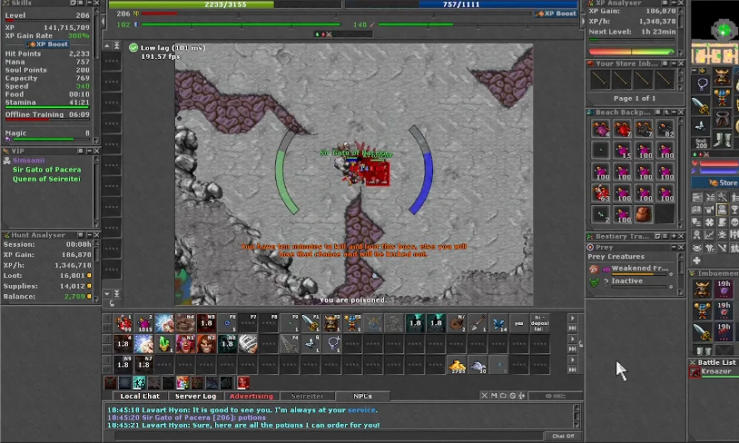Click the red potion with count 63 in backpack
This screenshot has width=739, height=443.
(x=601, y=192)
